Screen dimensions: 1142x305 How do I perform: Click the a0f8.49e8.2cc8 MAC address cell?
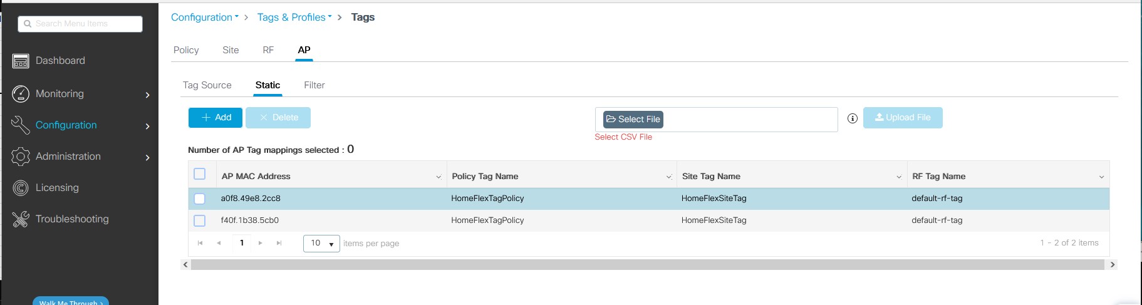pos(251,199)
